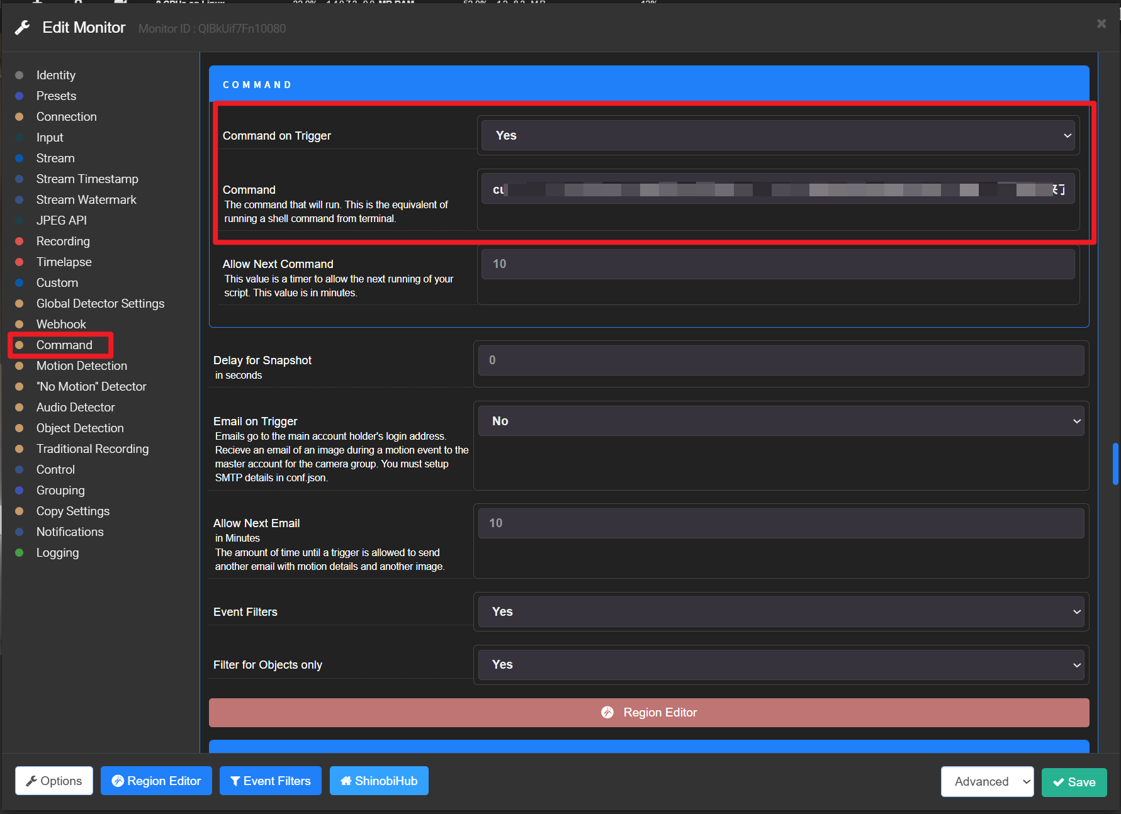Click the compass icon in the red Region Editor bar
Screen dimensions: 1121x814
point(607,712)
